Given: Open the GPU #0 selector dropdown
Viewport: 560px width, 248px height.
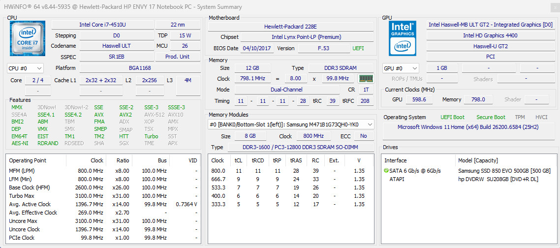Looking at the screenshot, I should [x=401, y=68].
